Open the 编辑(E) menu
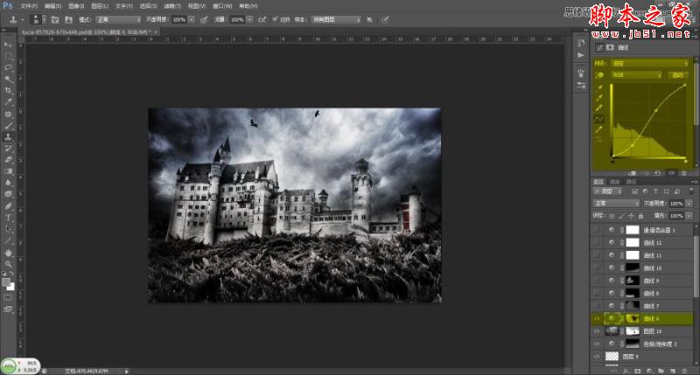700x375 pixels. [x=52, y=6]
